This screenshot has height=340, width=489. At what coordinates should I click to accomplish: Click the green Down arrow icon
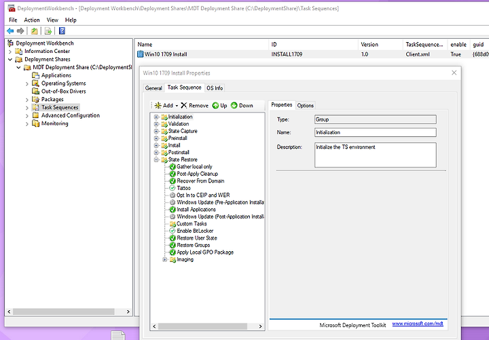click(x=234, y=106)
